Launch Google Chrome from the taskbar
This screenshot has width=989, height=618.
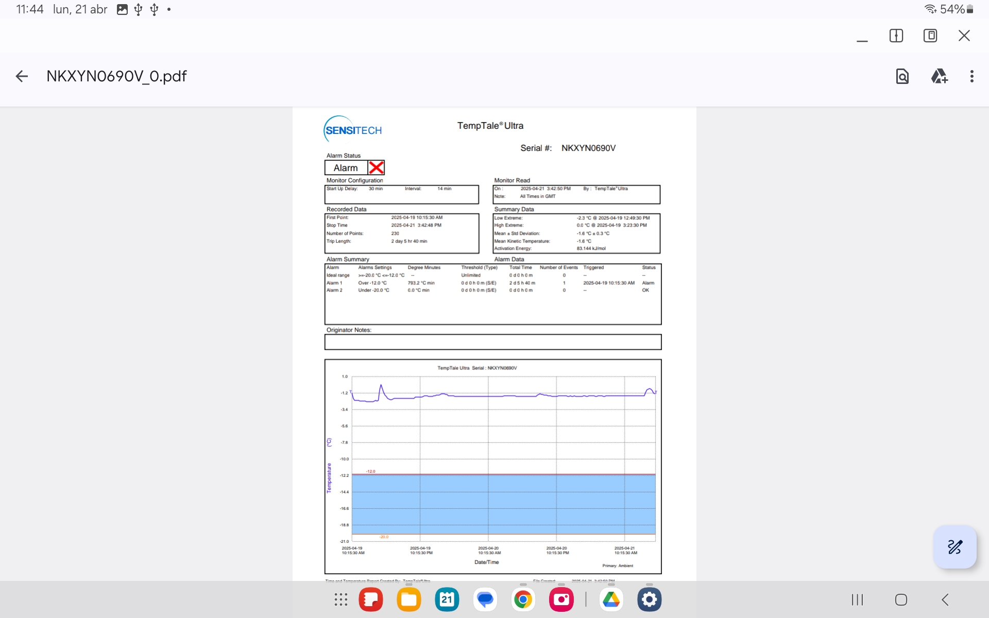[523, 599]
